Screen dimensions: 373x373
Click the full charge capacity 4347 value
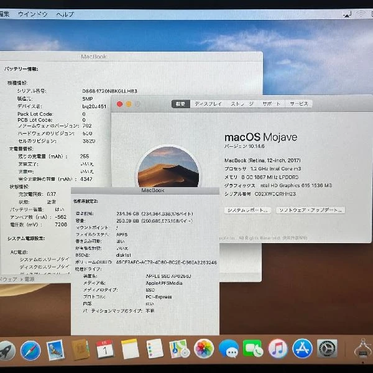pyautogui.click(x=86, y=179)
